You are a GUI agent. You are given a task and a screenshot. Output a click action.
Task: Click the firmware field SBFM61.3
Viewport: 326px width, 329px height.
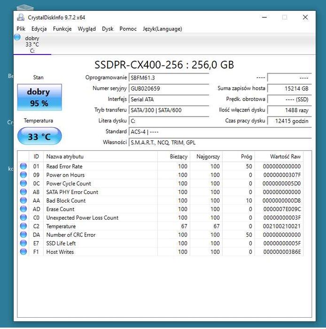click(x=169, y=78)
